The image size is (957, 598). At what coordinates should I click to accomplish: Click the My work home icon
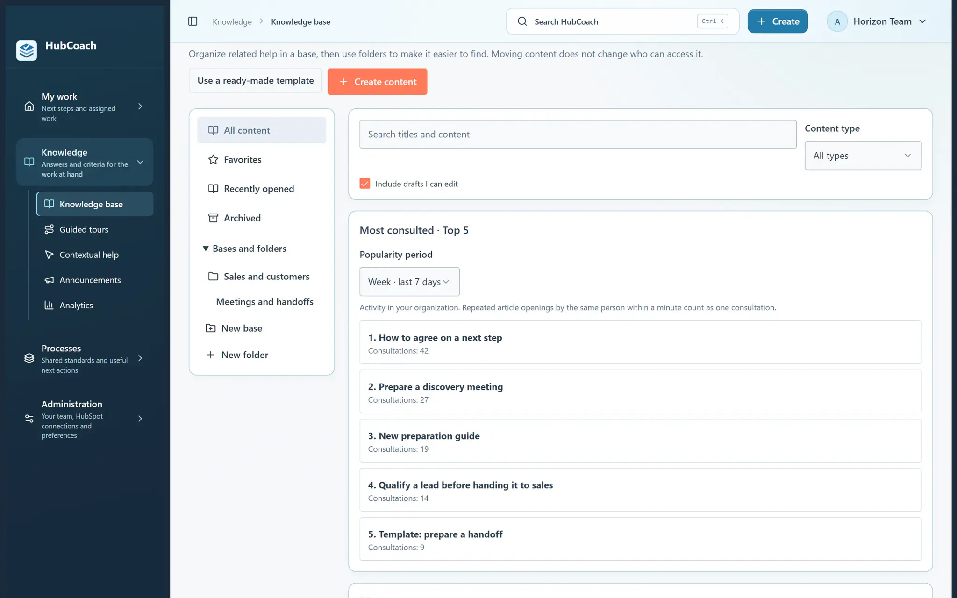(x=29, y=107)
